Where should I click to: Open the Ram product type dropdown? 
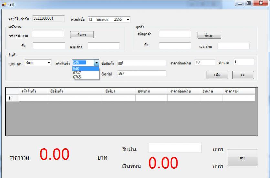[49, 63]
